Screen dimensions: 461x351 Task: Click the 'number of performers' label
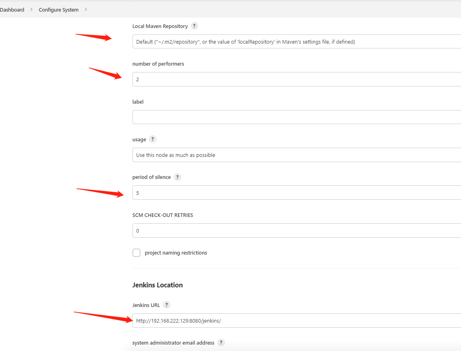[158, 64]
